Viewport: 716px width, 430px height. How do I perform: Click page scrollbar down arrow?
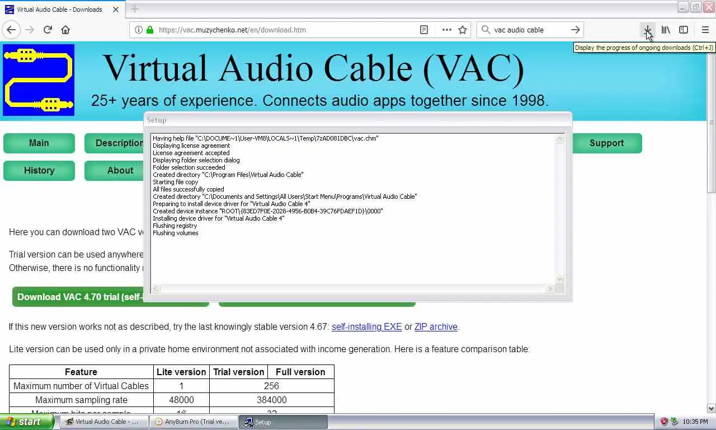coord(711,408)
